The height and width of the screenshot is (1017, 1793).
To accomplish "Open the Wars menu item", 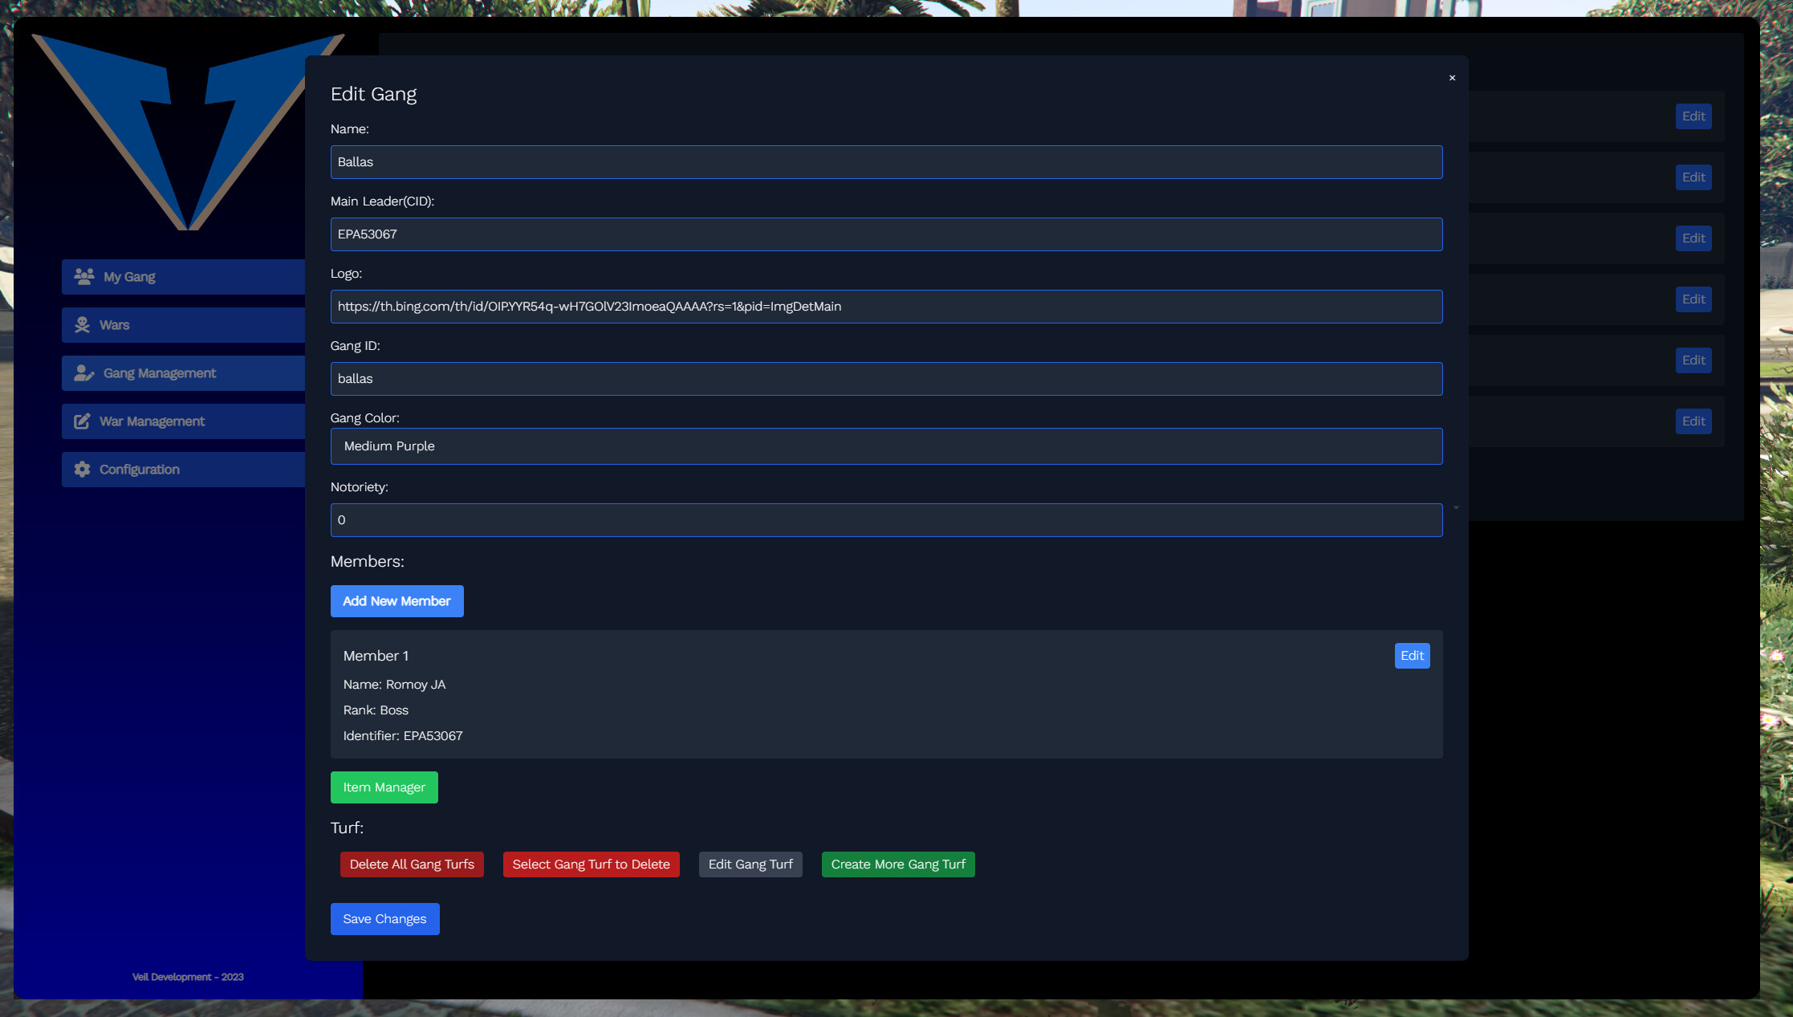I will pos(183,324).
